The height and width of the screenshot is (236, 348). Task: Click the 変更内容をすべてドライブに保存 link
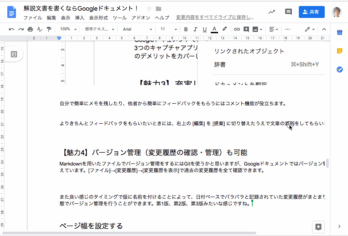[215, 17]
